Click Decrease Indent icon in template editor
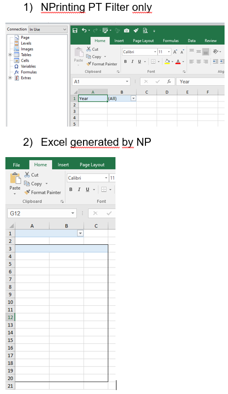Viewport: 228px width, 394px height. pyautogui.click(x=215, y=61)
